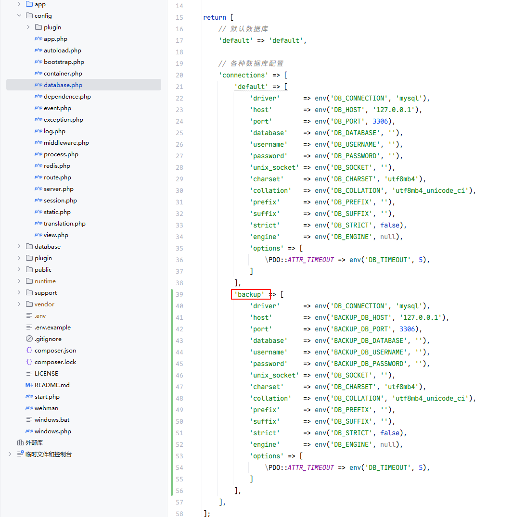Open windows.php file
The height and width of the screenshot is (517, 525).
(x=53, y=431)
